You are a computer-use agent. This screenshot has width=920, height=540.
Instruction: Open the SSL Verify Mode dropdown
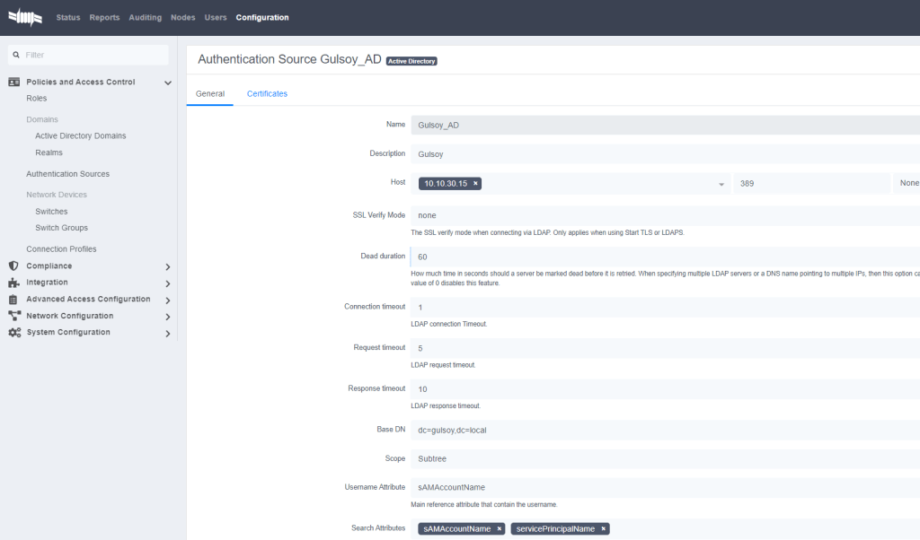tap(665, 215)
